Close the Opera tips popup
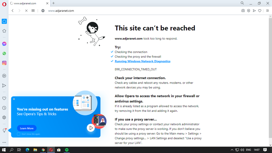 14,99
